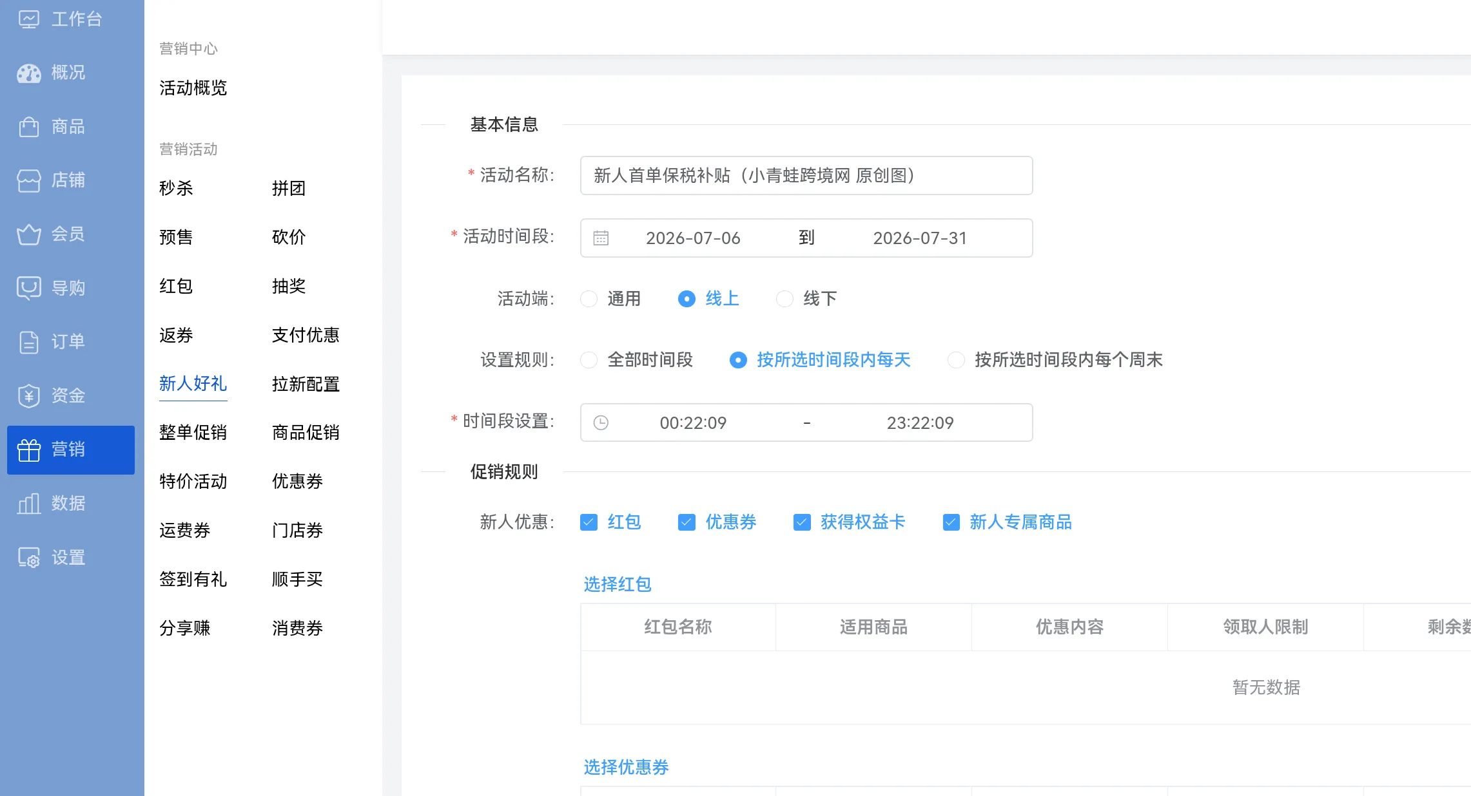Click the 商品 shopping bag icon

pyautogui.click(x=28, y=127)
